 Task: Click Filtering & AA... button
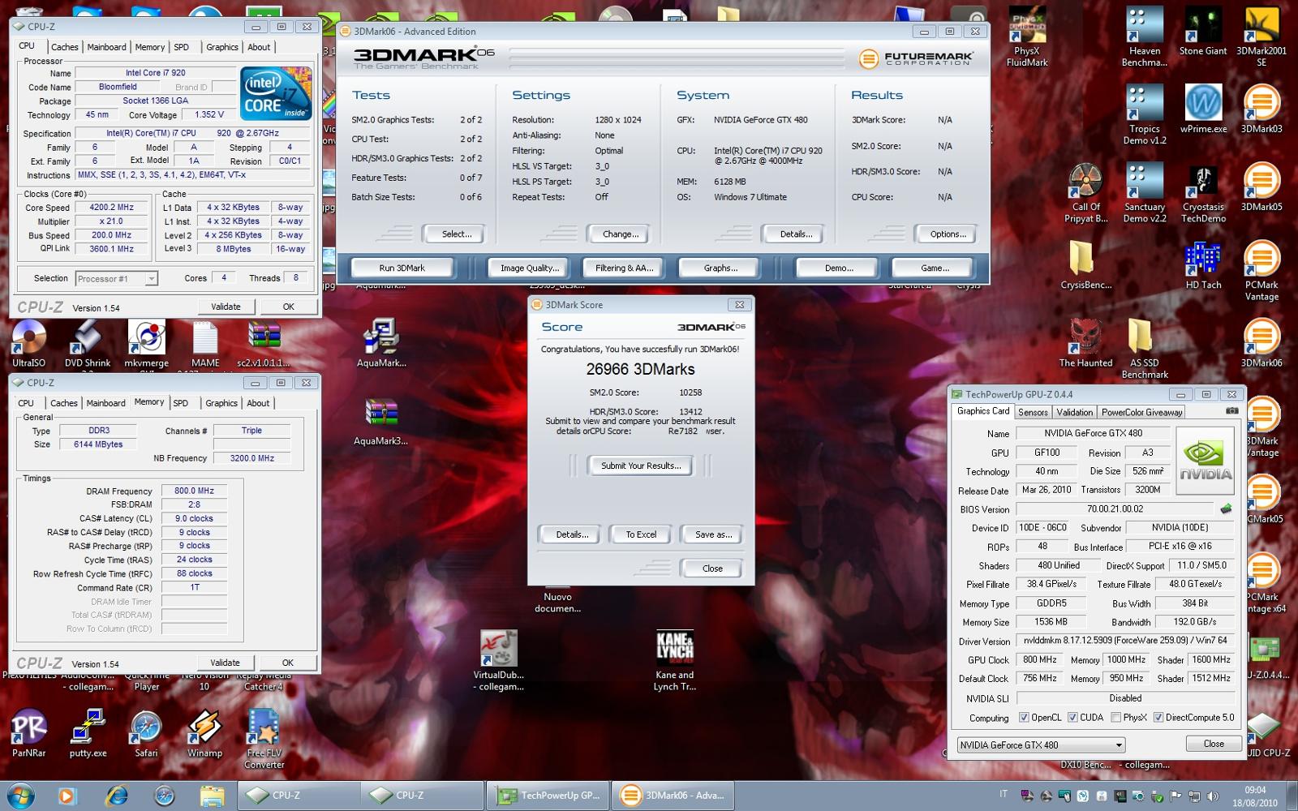pyautogui.click(x=624, y=268)
